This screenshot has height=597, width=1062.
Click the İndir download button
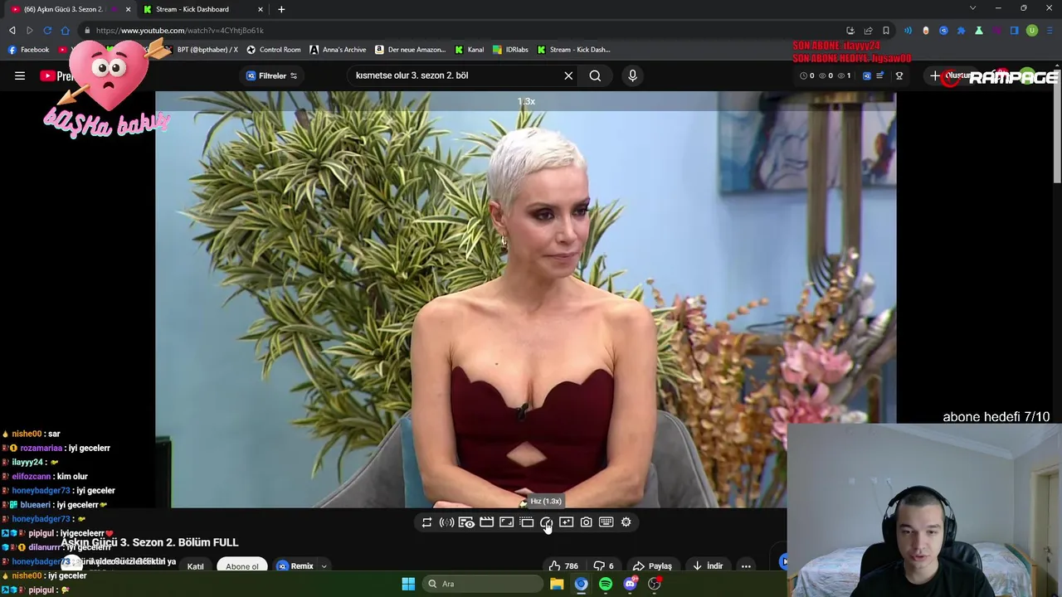(707, 566)
